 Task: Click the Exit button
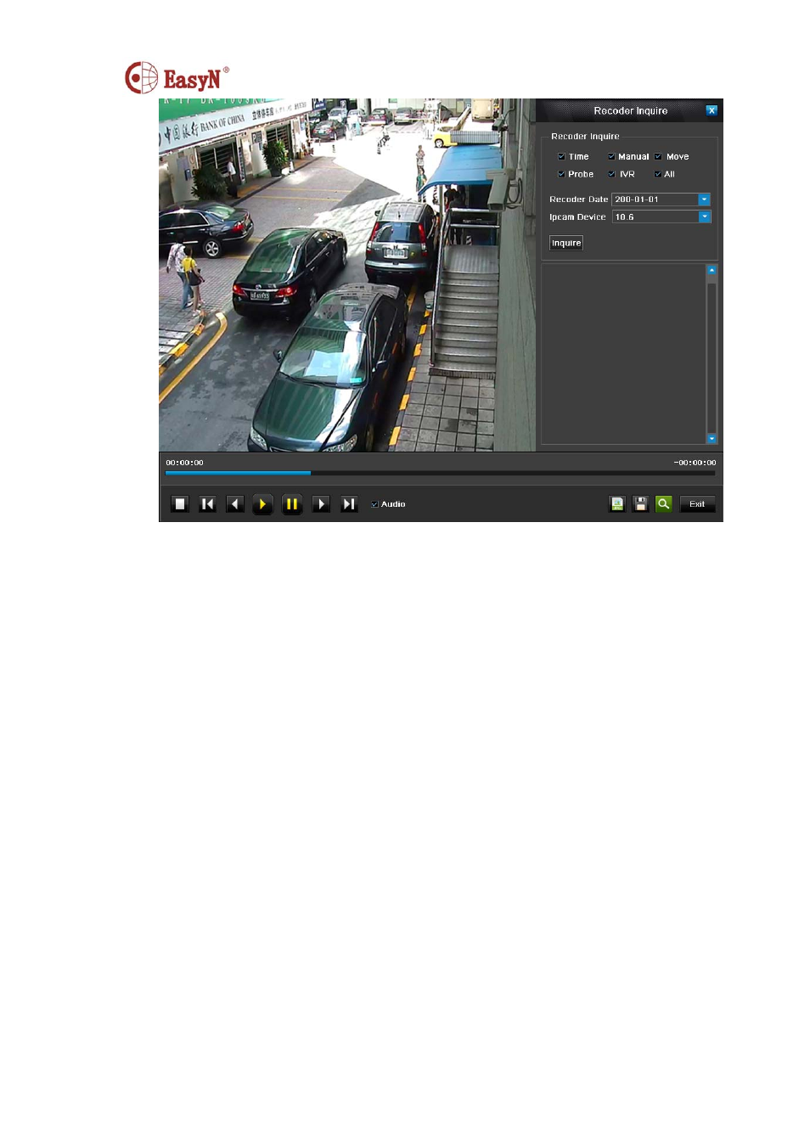(x=697, y=504)
